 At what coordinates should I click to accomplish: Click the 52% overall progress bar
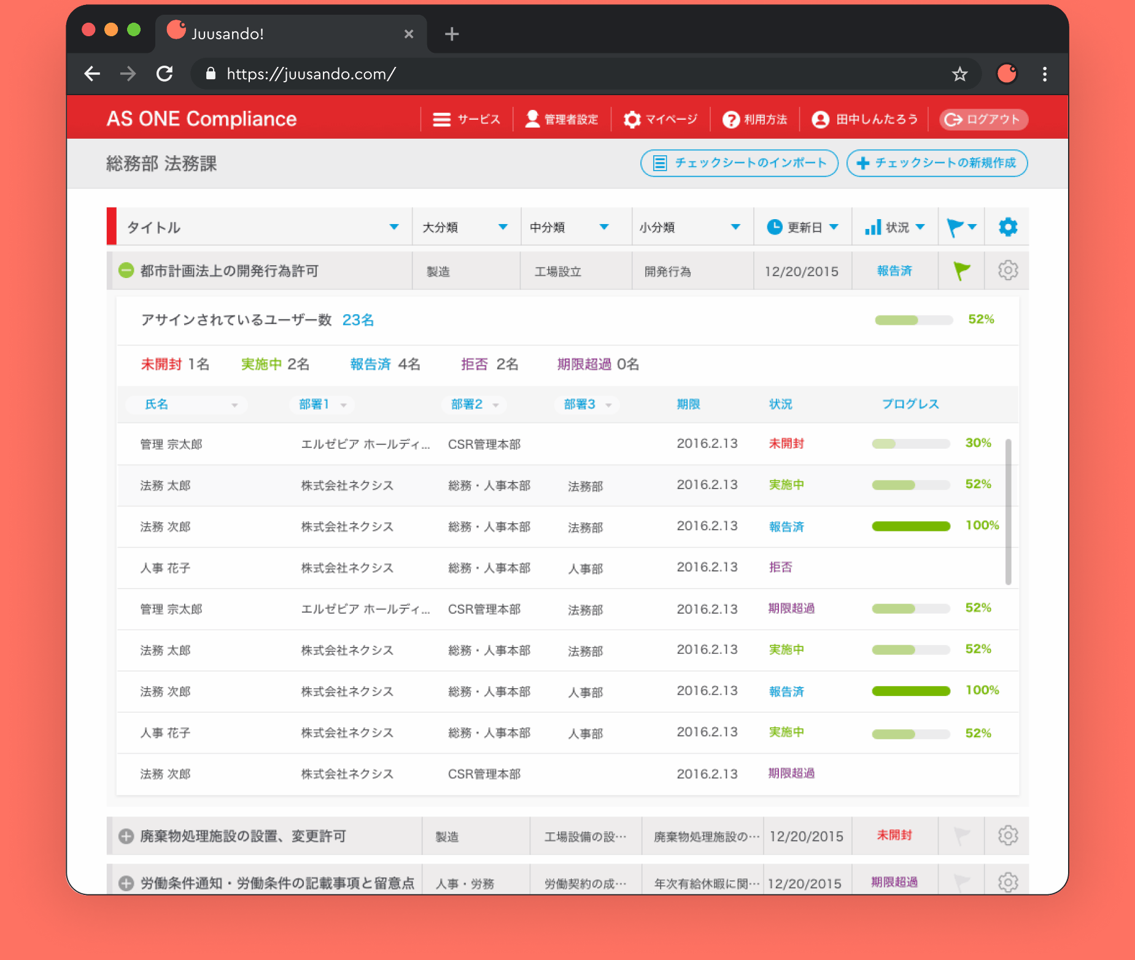913,320
